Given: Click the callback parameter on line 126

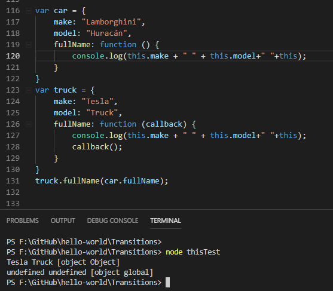Looking at the screenshot, I should coord(164,124).
